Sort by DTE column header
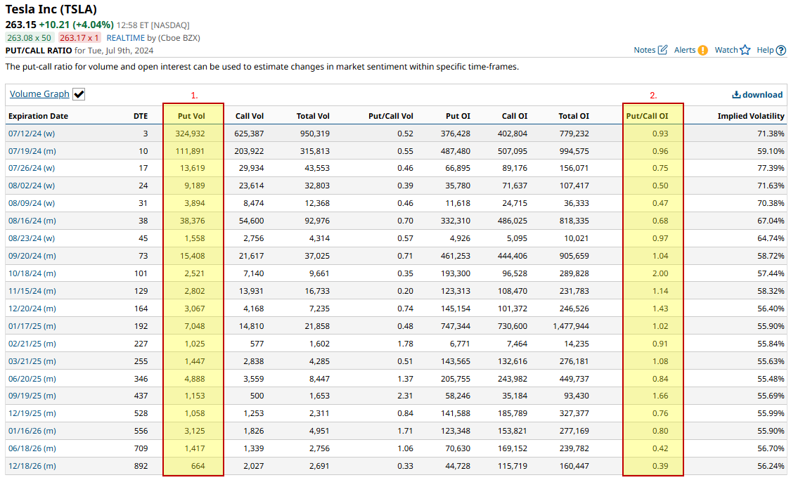This screenshot has height=480, width=791. tap(140, 116)
